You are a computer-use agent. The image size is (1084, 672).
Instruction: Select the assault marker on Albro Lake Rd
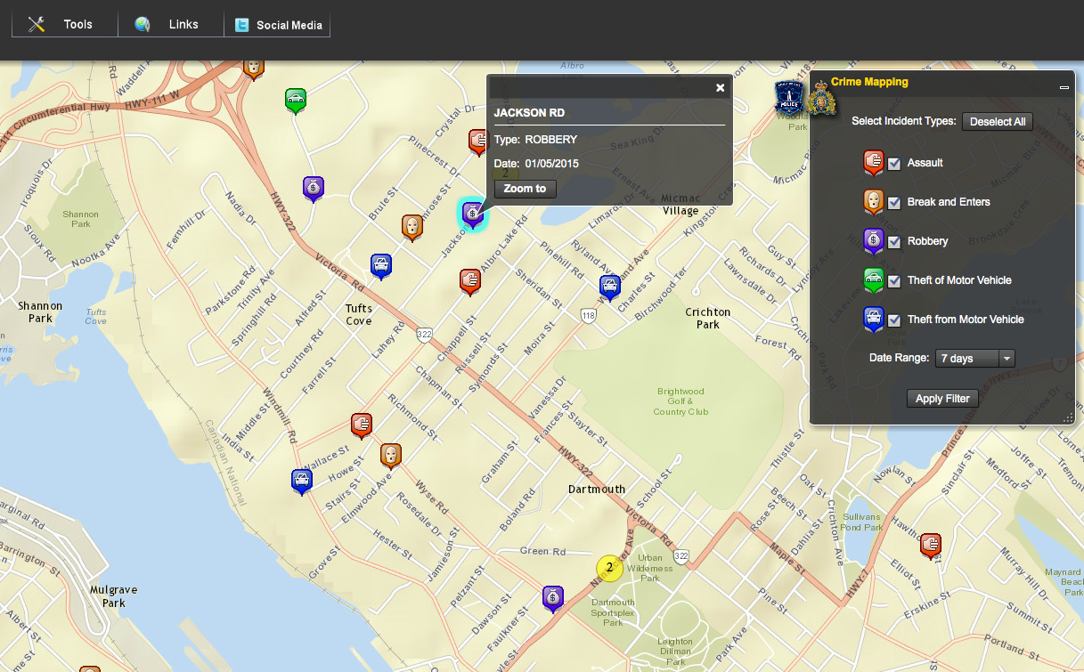tap(470, 280)
